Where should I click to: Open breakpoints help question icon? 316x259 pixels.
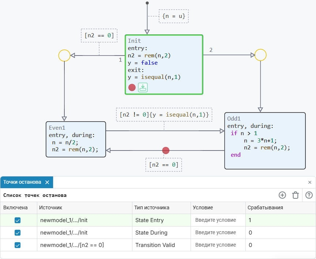309,195
